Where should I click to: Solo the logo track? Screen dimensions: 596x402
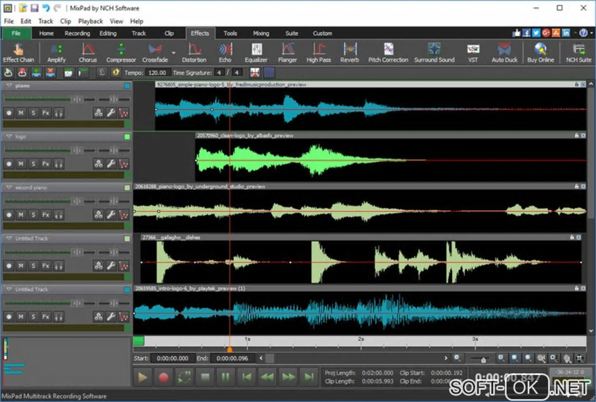click(x=33, y=164)
